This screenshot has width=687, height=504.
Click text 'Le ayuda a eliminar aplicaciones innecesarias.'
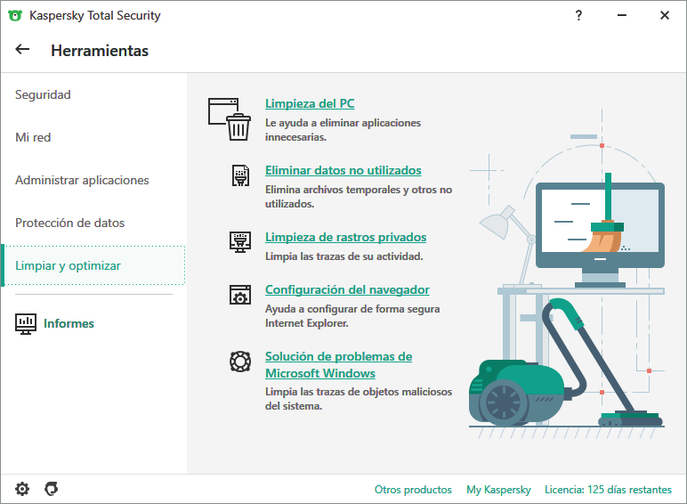(x=343, y=130)
